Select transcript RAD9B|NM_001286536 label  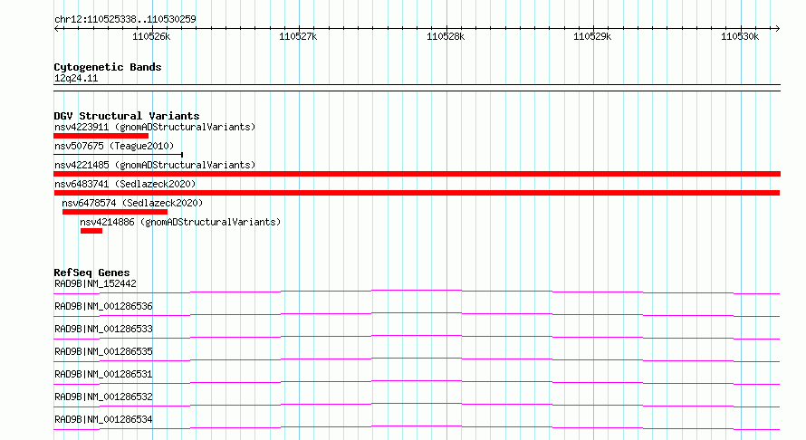click(103, 306)
